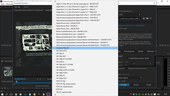170x96 pixels.
Task: Select preset 'HD 720p 29,97'
Action: (85, 56)
